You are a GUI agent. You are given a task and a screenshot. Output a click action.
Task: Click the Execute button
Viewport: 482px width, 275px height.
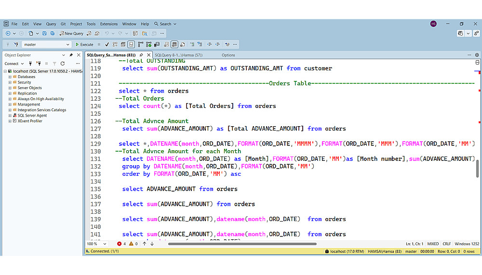84,45
